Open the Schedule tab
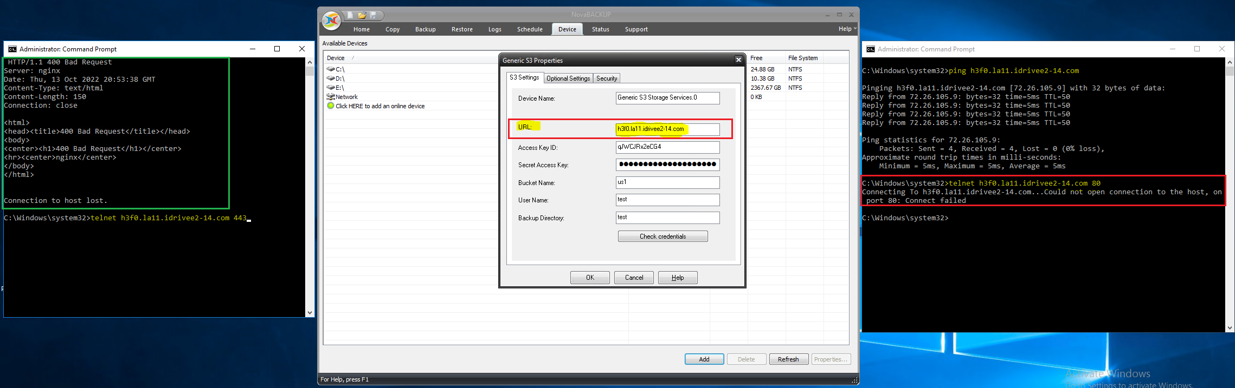Screen dimensions: 1235x388 (530, 29)
